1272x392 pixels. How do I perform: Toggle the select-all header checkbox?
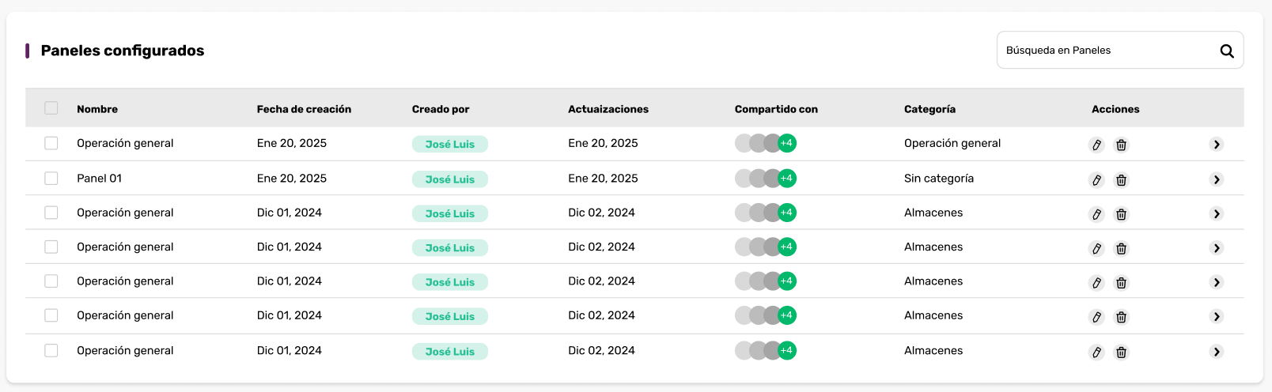tap(51, 108)
